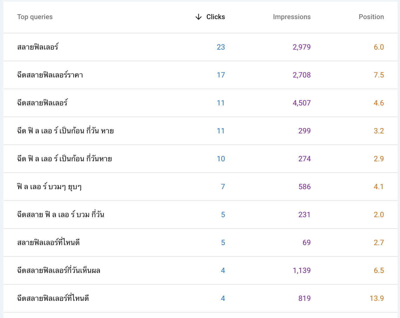Click the Top queries column header
This screenshot has width=400, height=318.
click(x=35, y=17)
